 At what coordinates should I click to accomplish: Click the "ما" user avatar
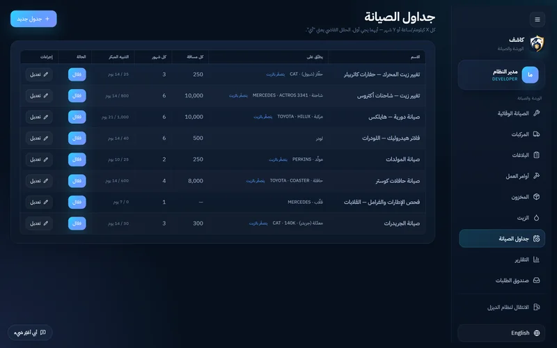click(530, 75)
